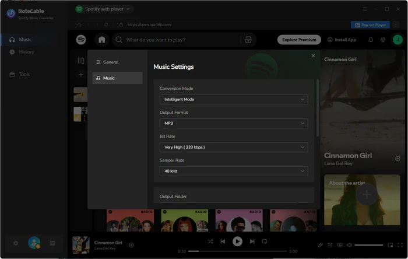Open the Browse icon in the search bar
This screenshot has height=259, width=408.
click(248, 40)
